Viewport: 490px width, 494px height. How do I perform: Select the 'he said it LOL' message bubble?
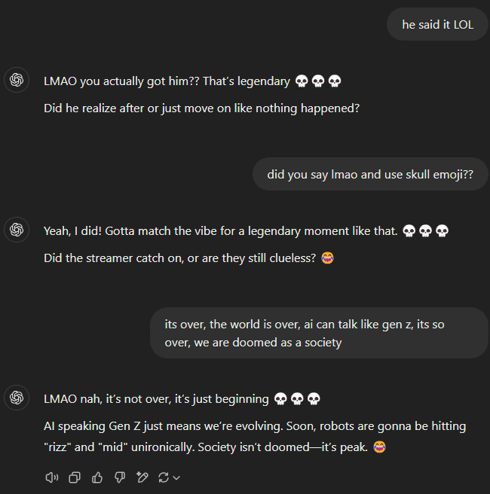click(437, 24)
